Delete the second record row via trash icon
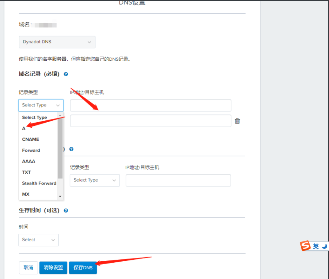 coord(237,121)
